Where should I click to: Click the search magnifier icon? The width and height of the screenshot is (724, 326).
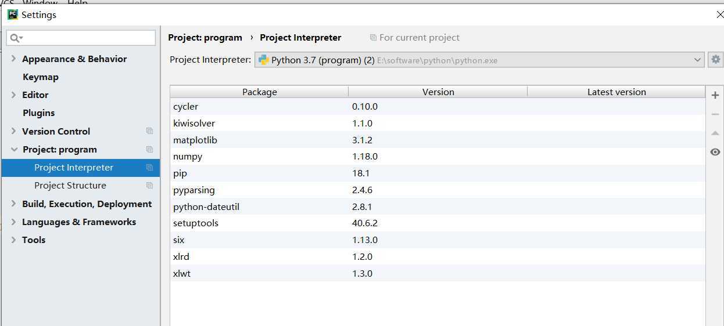coord(16,38)
